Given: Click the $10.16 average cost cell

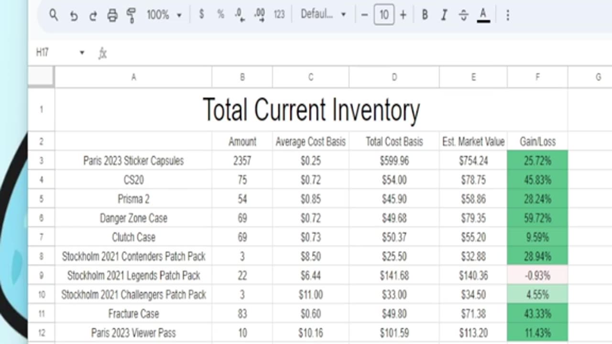Looking at the screenshot, I should [311, 333].
